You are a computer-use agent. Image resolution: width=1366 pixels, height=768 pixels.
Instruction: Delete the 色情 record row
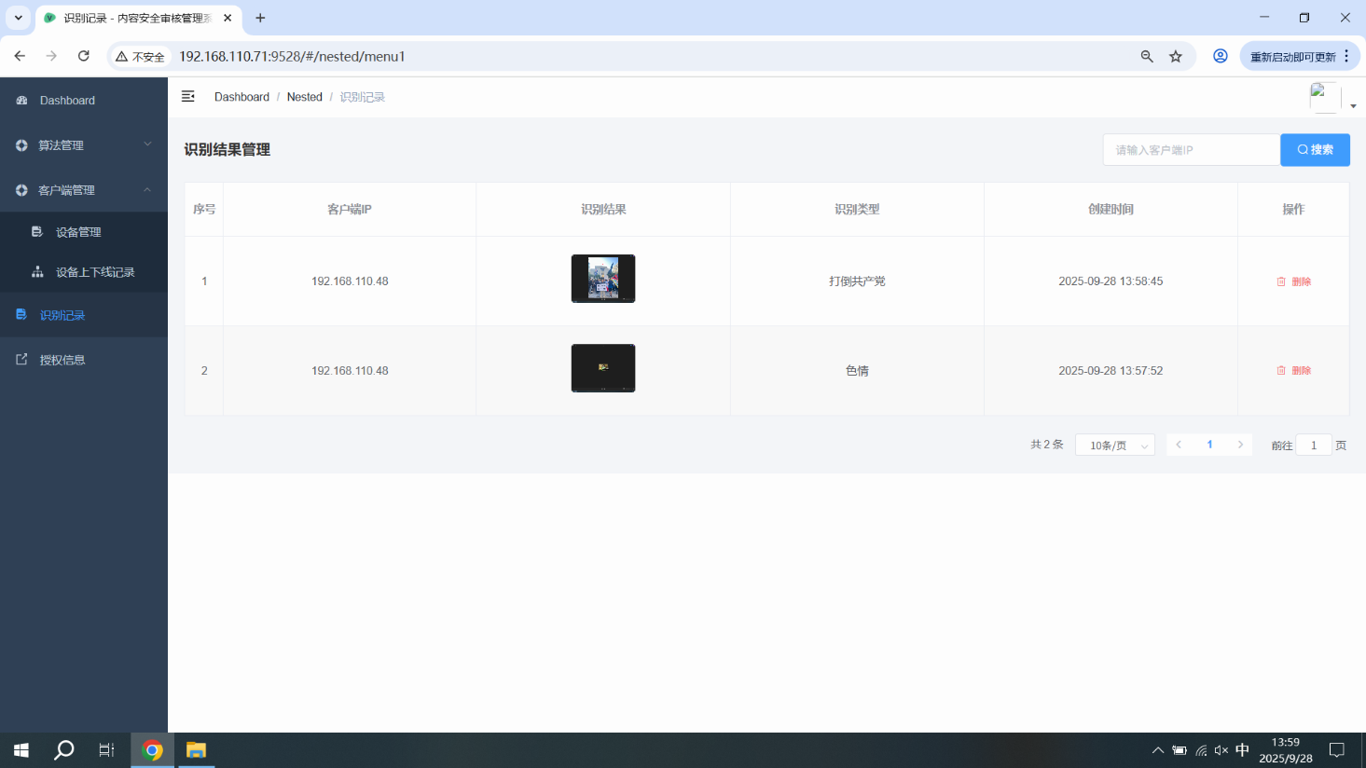click(1294, 371)
